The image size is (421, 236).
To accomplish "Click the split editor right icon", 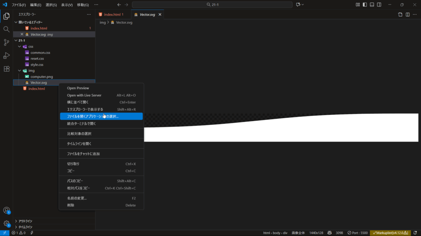I will (408, 14).
